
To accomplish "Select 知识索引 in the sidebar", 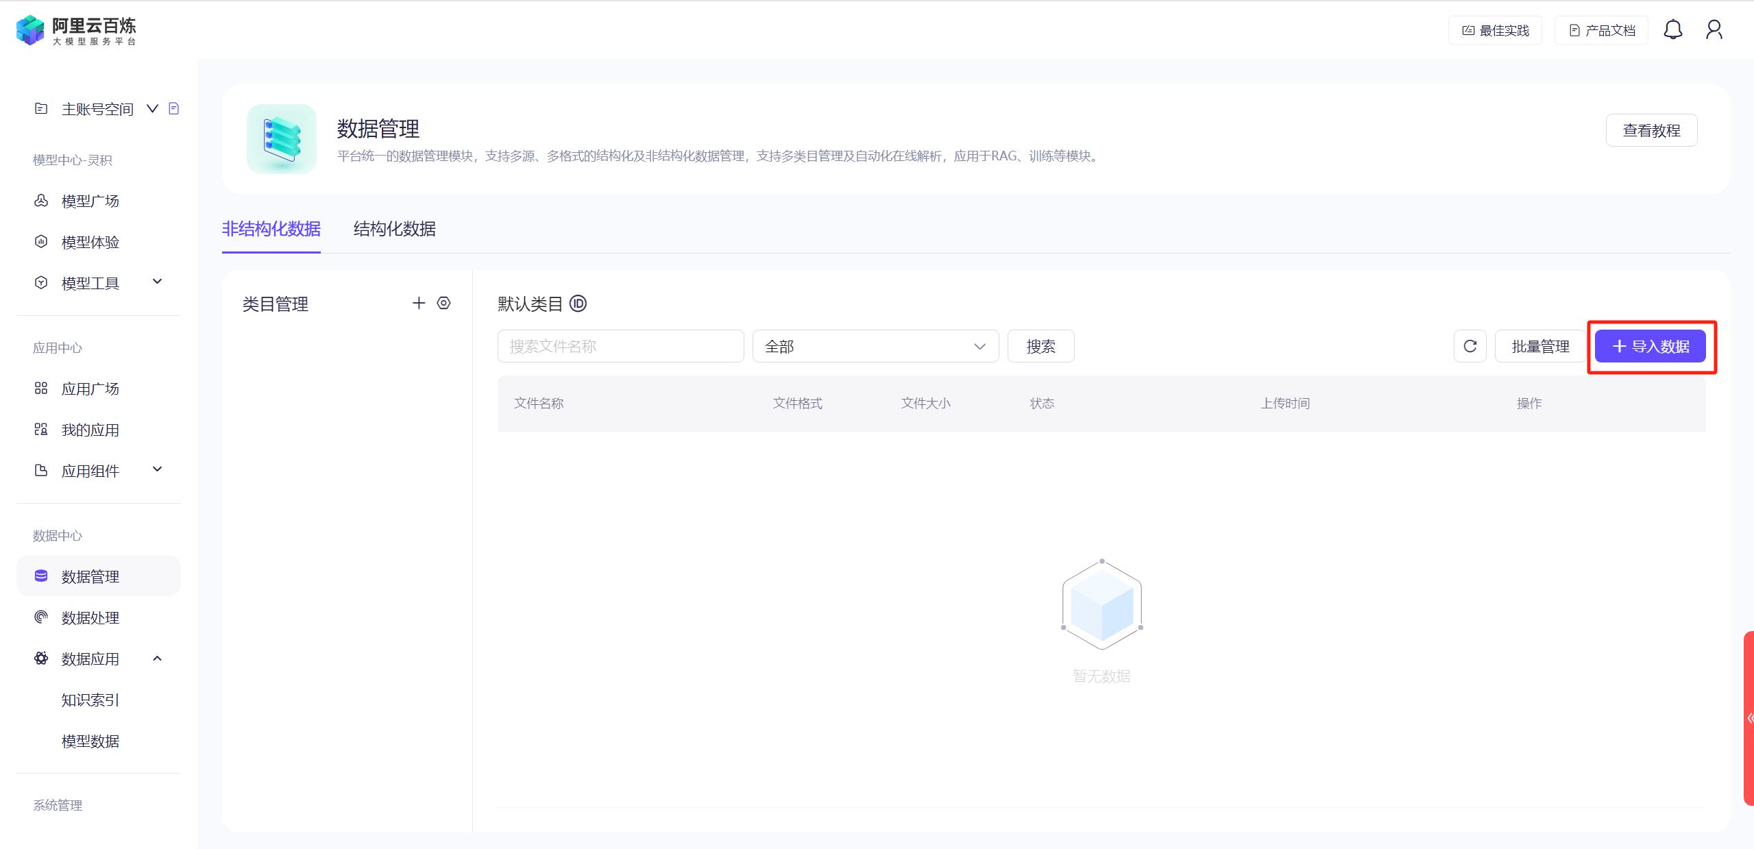I will point(90,700).
